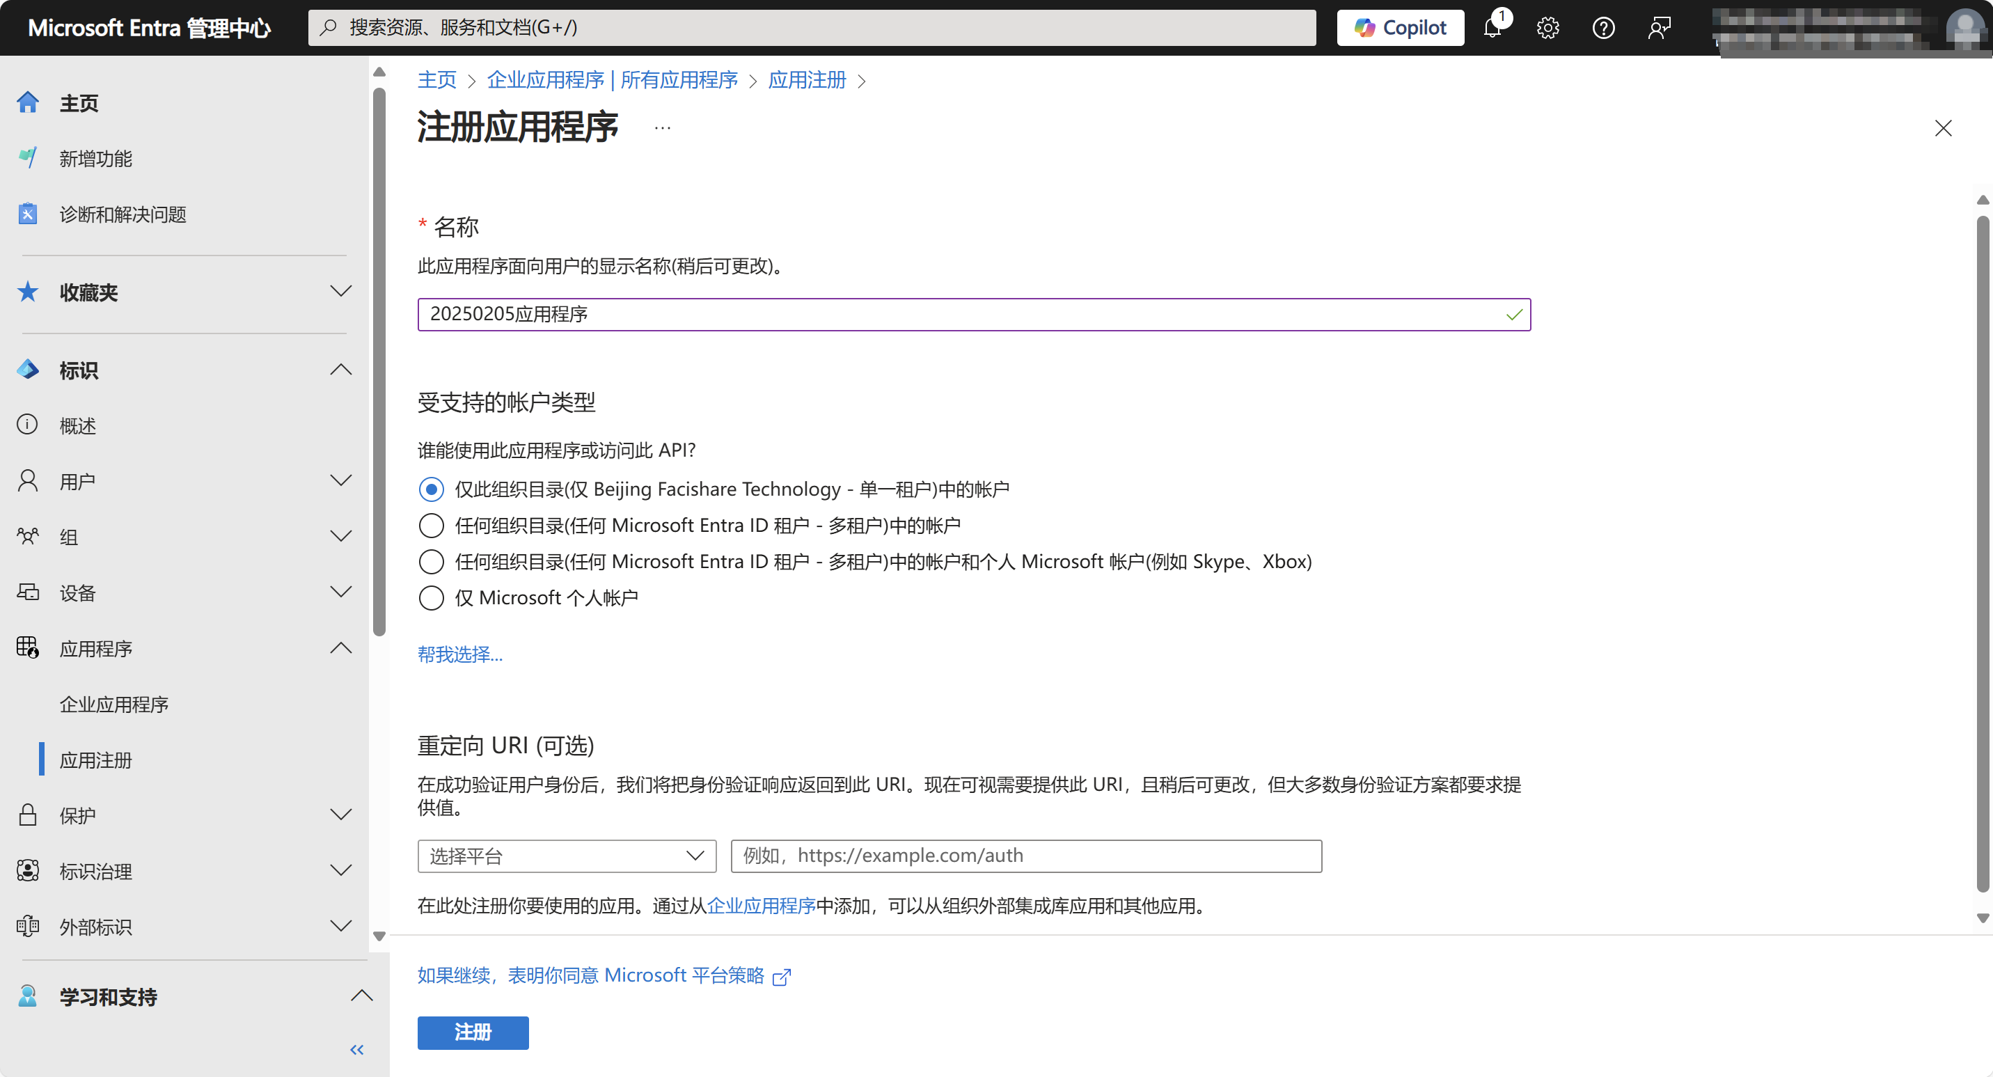Click the sidebar scroll down arrow
This screenshot has height=1077, width=1993.
click(379, 936)
